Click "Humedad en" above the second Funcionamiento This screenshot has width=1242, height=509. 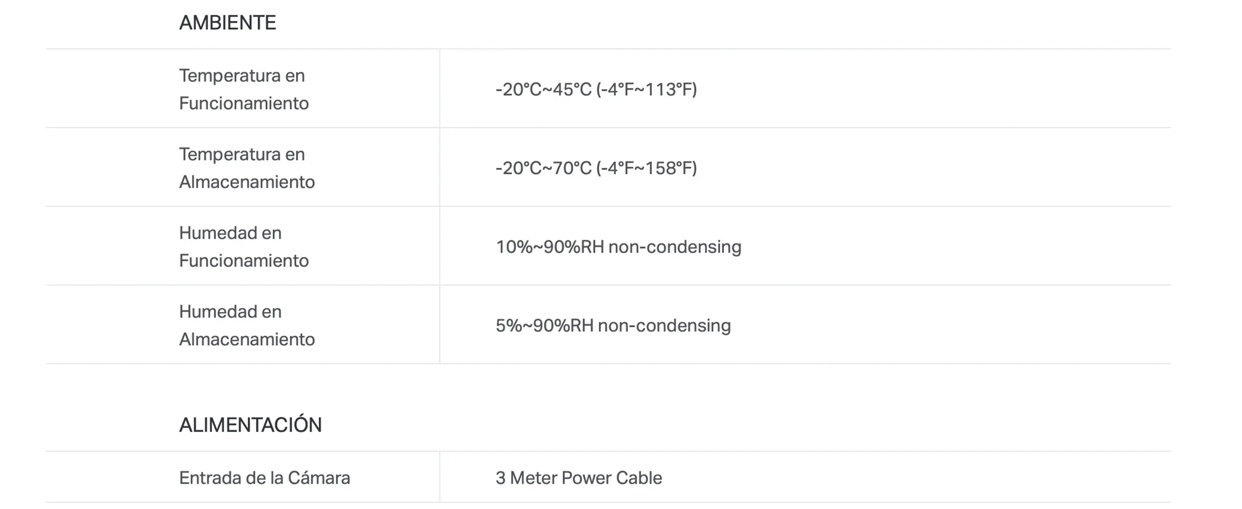230,233
